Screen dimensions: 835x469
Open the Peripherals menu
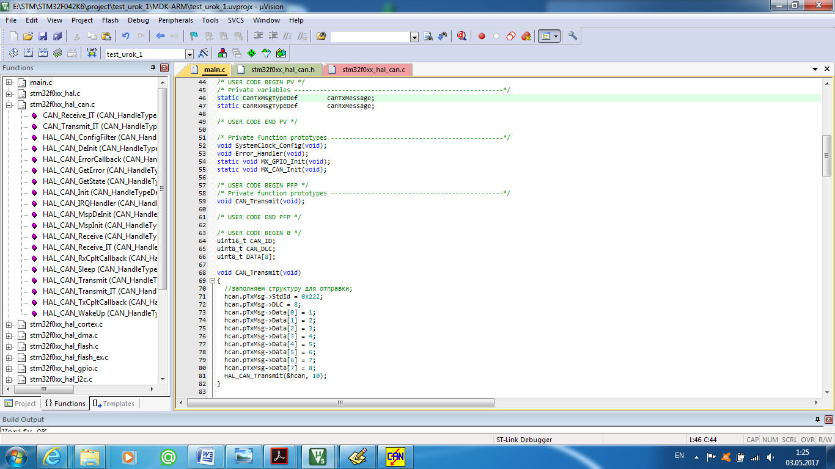click(175, 20)
